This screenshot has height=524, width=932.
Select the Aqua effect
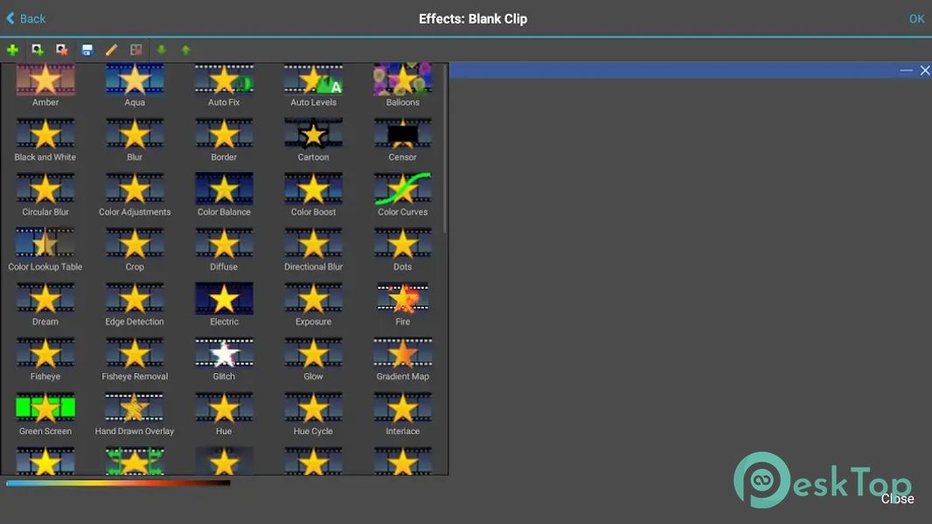click(x=135, y=85)
